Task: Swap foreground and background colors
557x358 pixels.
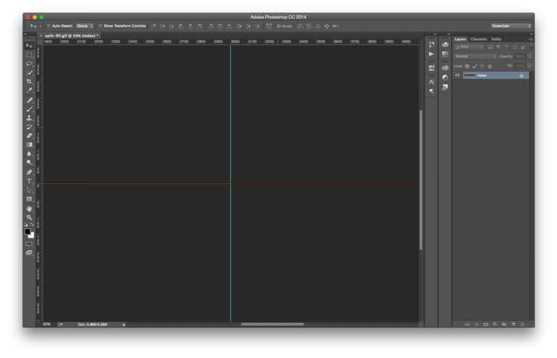Action: tap(32, 224)
